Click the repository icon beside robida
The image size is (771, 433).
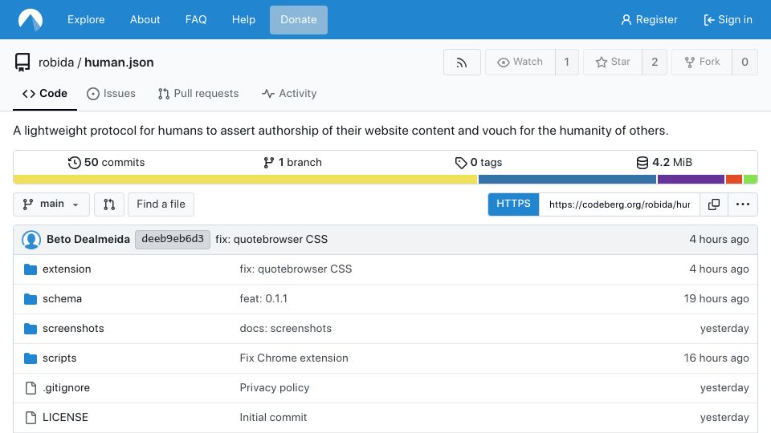click(22, 63)
